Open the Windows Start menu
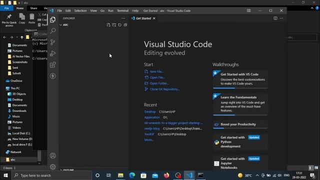Image resolution: width=320 pixels, height=180 pixels. (x=5, y=175)
